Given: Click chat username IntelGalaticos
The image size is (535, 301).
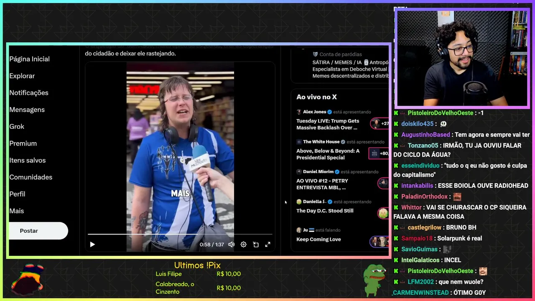Looking at the screenshot, I should click(x=420, y=260).
